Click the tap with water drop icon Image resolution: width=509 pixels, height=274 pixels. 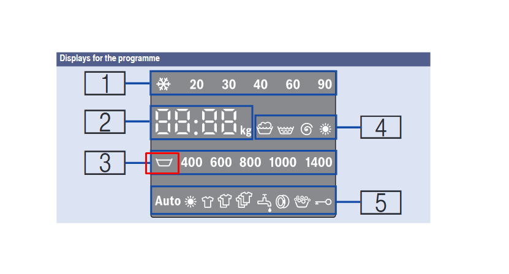click(265, 202)
